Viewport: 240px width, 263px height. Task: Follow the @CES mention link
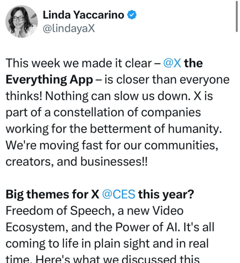[x=118, y=195]
